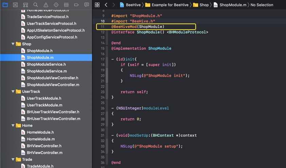The width and height of the screenshot is (286, 168).
Task: Open the related items grid menu
Action: (97, 5)
